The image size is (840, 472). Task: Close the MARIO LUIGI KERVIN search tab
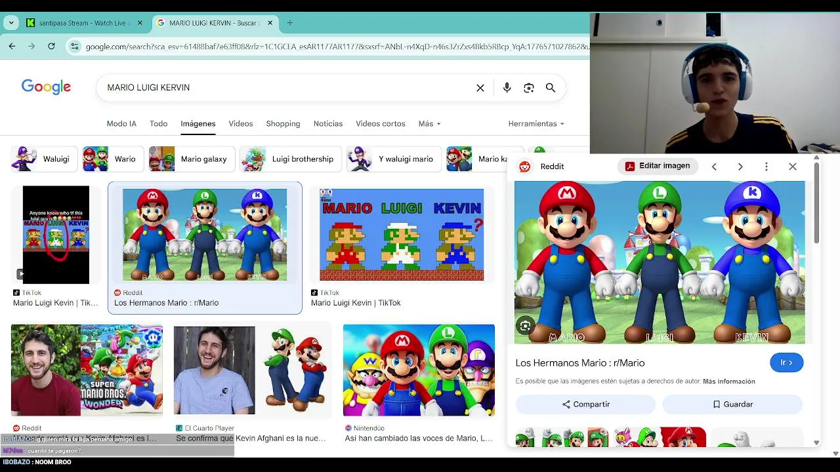point(270,23)
